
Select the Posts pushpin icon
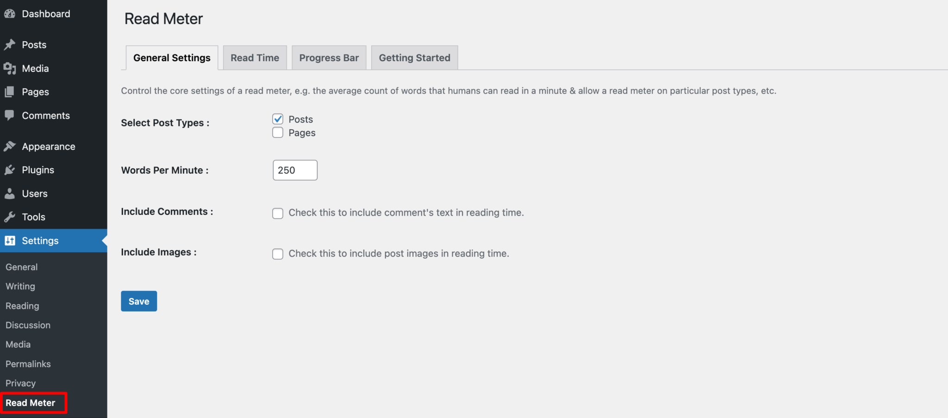pyautogui.click(x=10, y=44)
